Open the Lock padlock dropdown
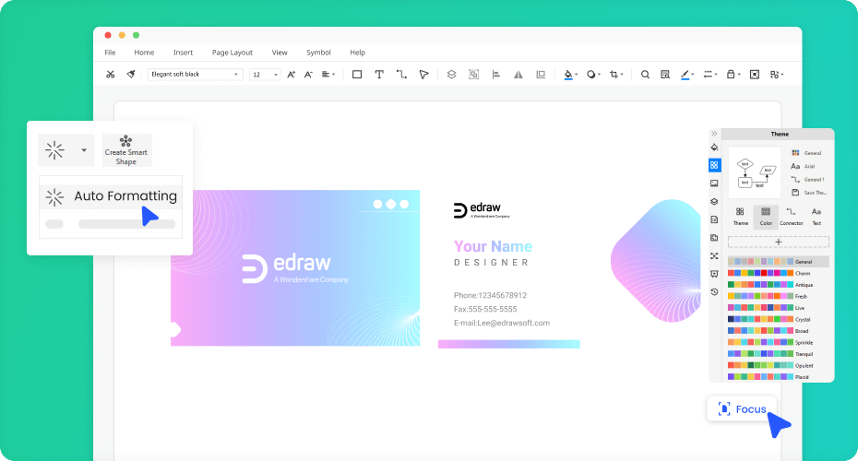The image size is (858, 461). (733, 75)
